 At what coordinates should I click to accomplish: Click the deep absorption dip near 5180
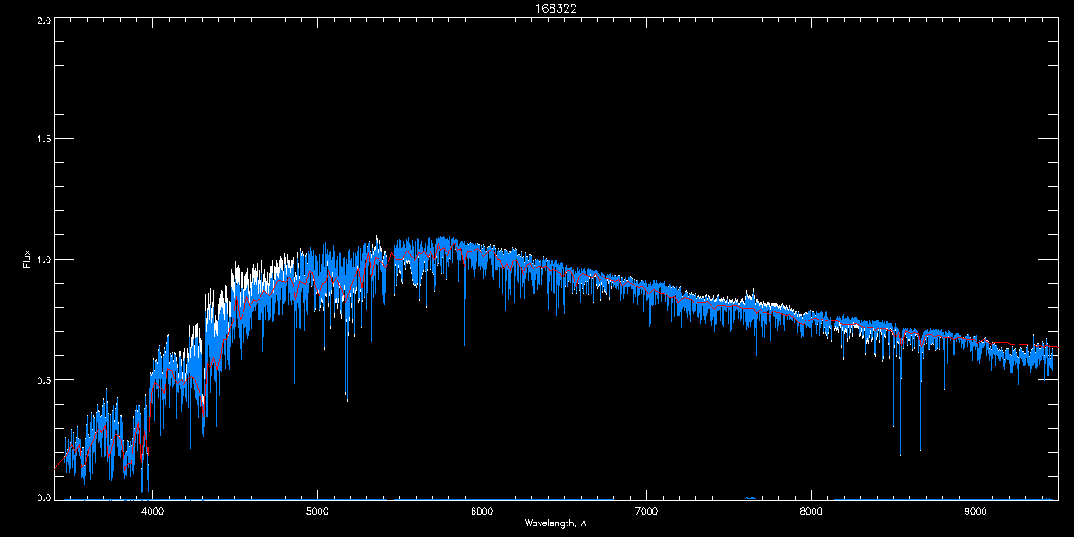[347, 398]
